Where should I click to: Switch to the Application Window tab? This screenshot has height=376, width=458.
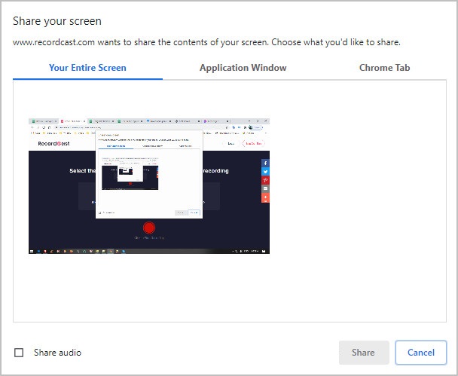tap(243, 68)
